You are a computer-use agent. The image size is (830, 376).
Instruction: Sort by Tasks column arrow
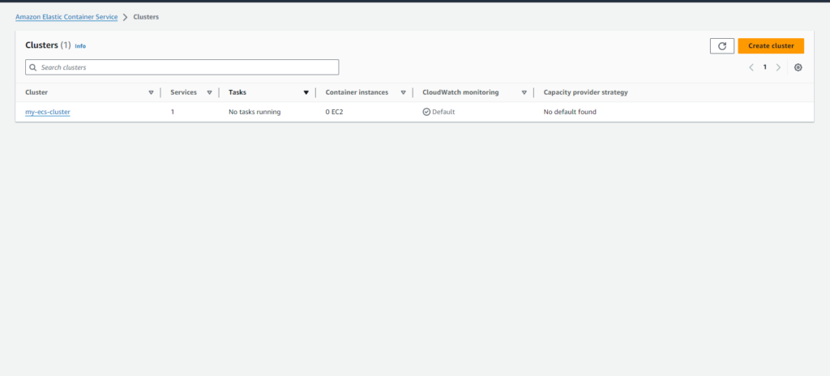point(306,92)
